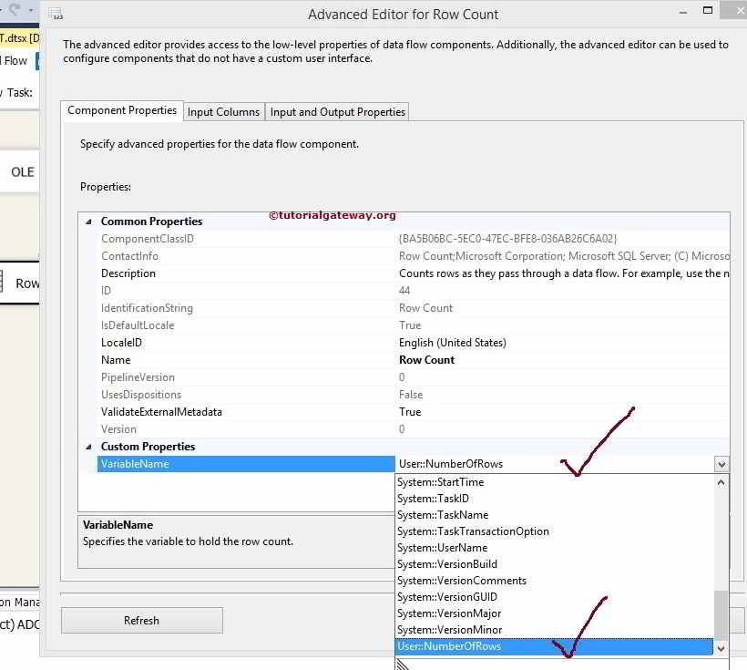747x670 pixels.
Task: Click the T.dtsx package tab on the left
Action: point(15,38)
